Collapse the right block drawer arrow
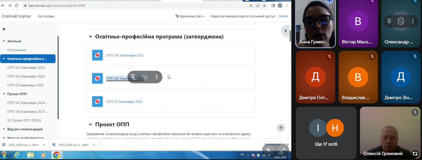 click(x=286, y=31)
